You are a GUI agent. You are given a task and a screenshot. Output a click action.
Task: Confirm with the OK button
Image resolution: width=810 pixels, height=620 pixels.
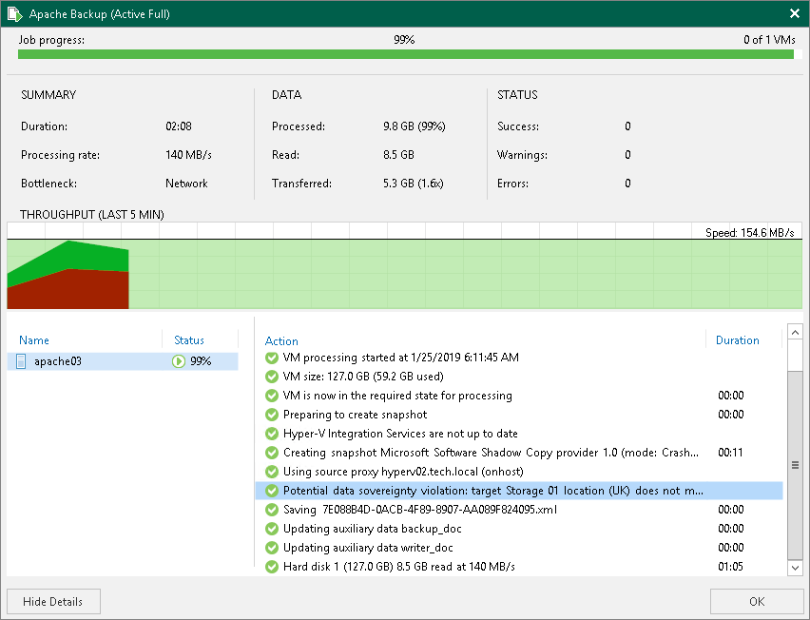coord(756,601)
